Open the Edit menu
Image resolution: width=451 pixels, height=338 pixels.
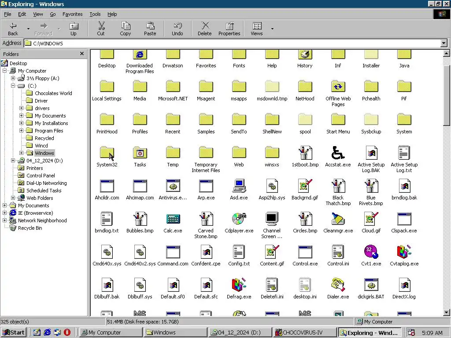tap(22, 14)
